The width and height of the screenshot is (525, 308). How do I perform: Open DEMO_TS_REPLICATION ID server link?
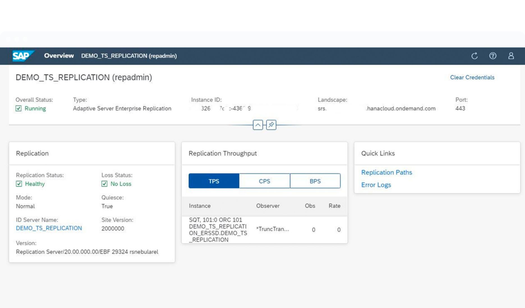(x=49, y=228)
